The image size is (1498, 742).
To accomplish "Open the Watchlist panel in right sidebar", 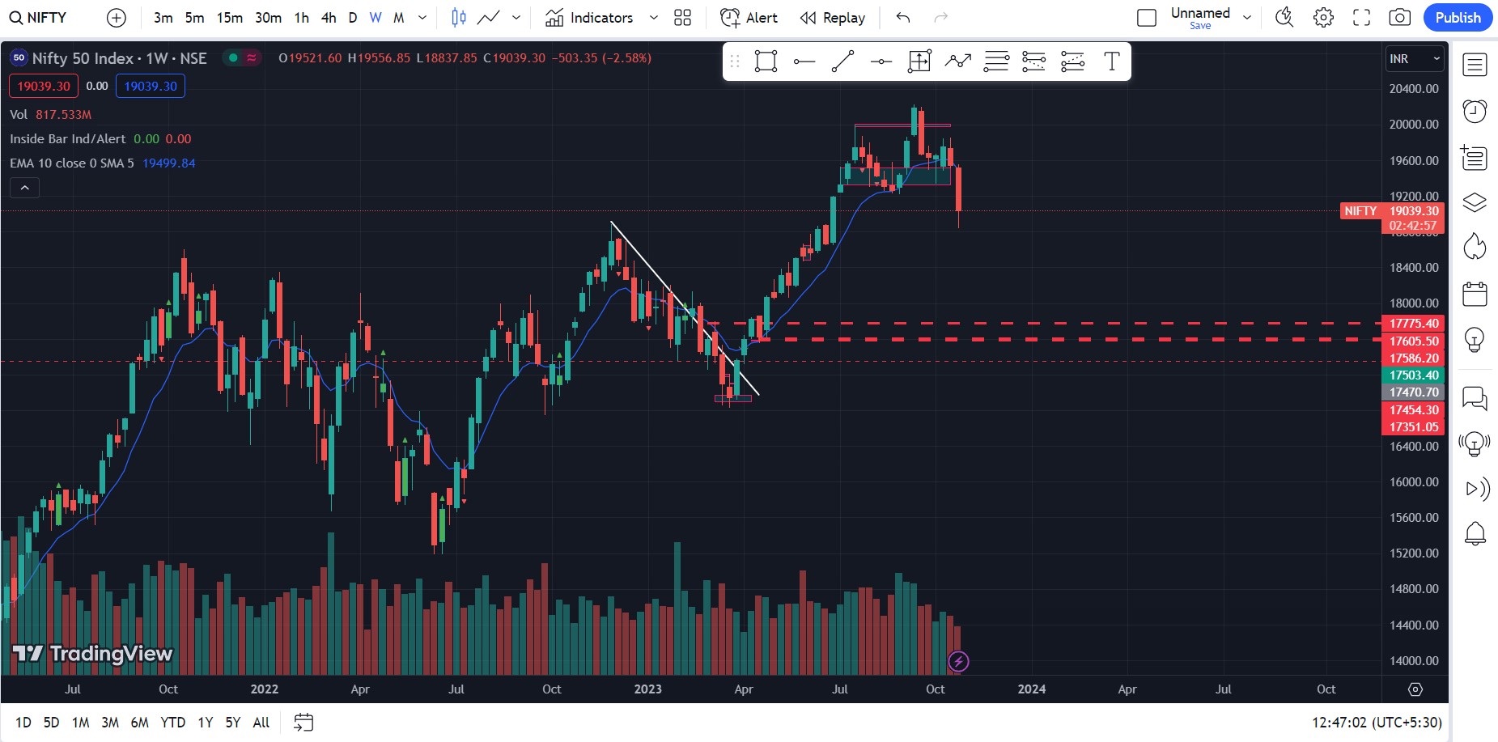I will tap(1475, 65).
